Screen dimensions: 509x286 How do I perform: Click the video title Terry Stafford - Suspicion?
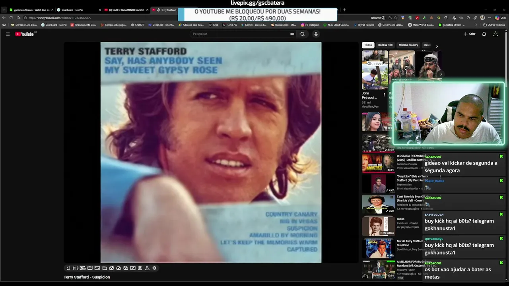[x=87, y=277]
